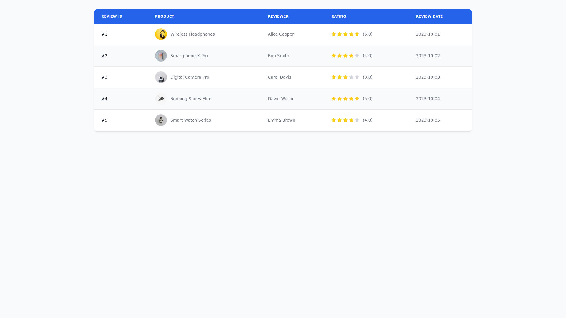Click review date 2023-10-03
Screen dimensions: 566x318
(428, 77)
